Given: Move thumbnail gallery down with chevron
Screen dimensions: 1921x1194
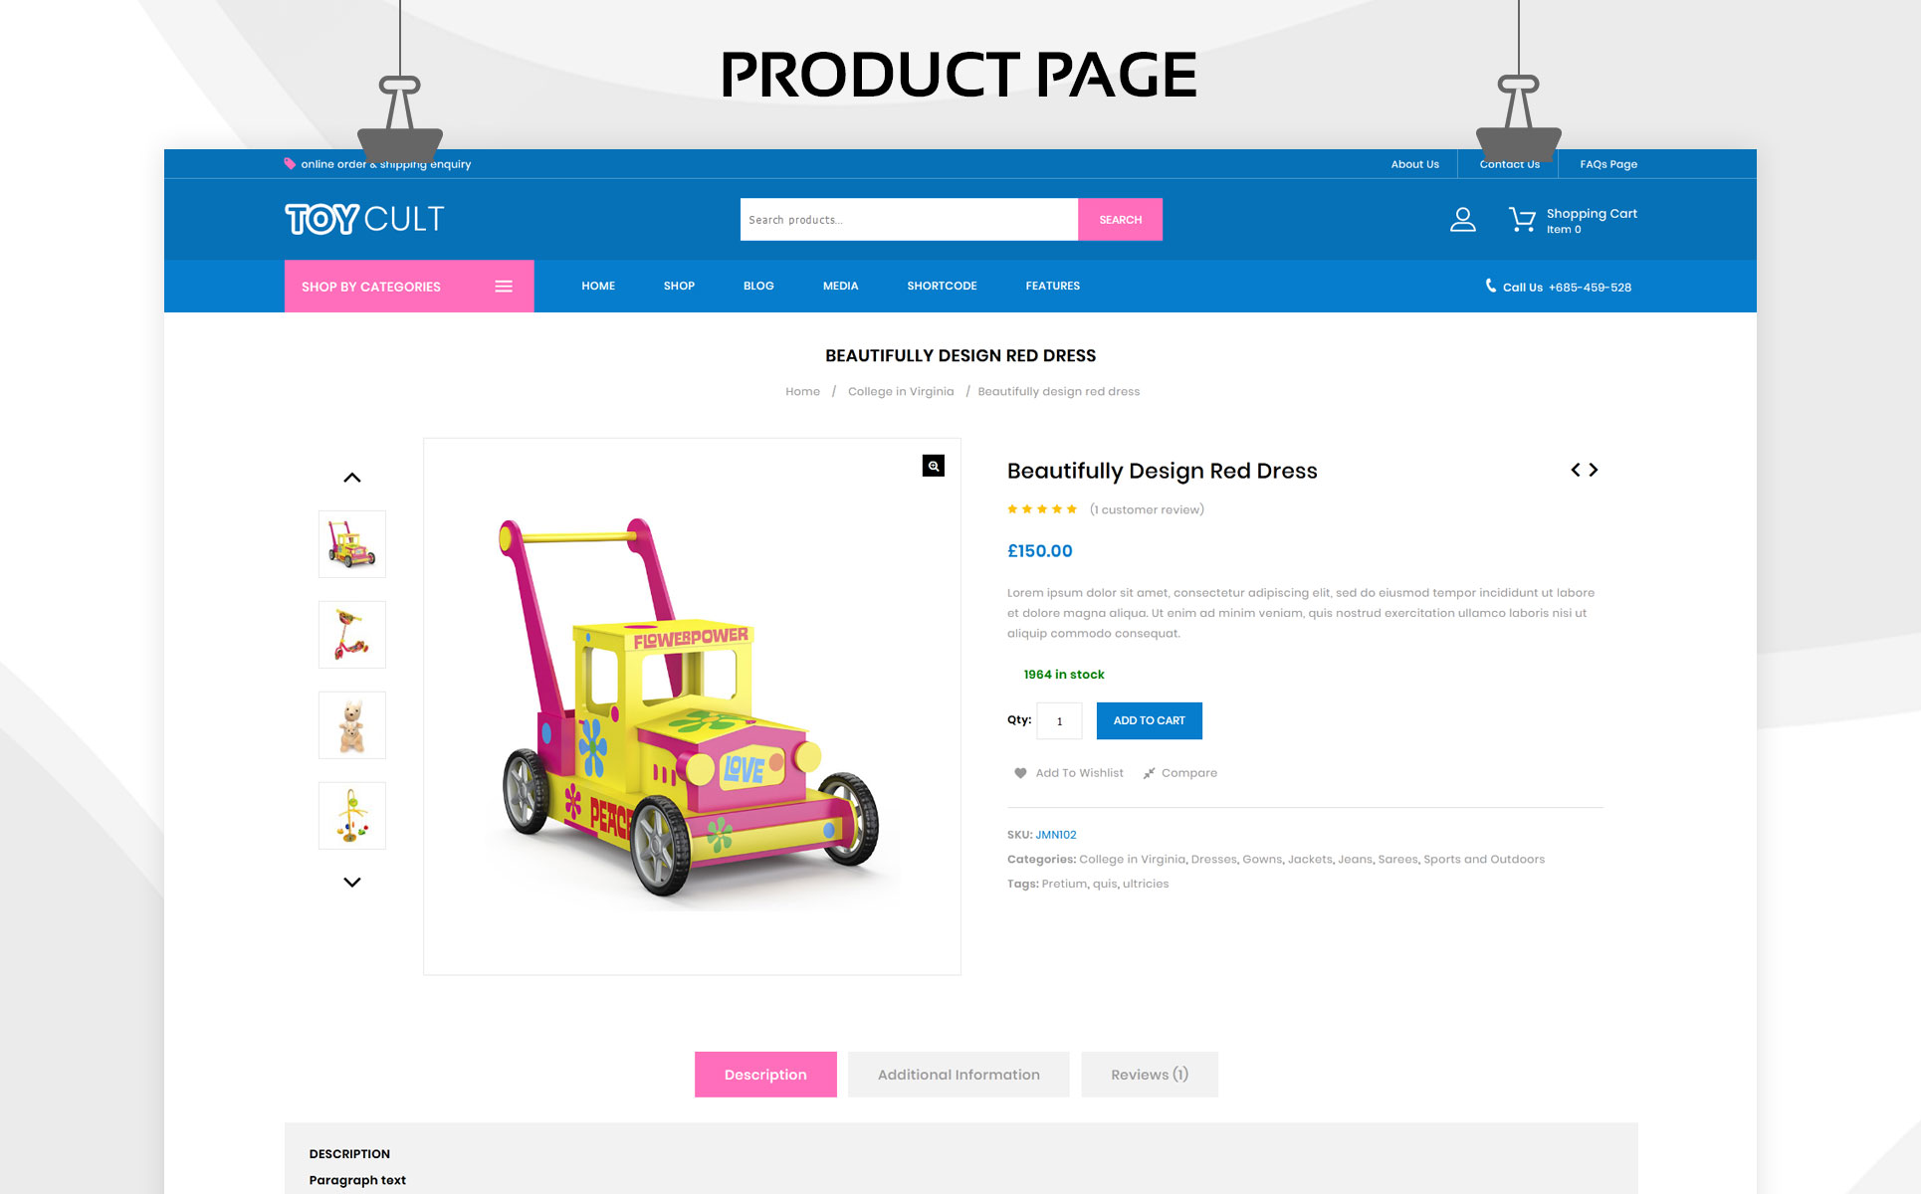Looking at the screenshot, I should pyautogui.click(x=352, y=883).
